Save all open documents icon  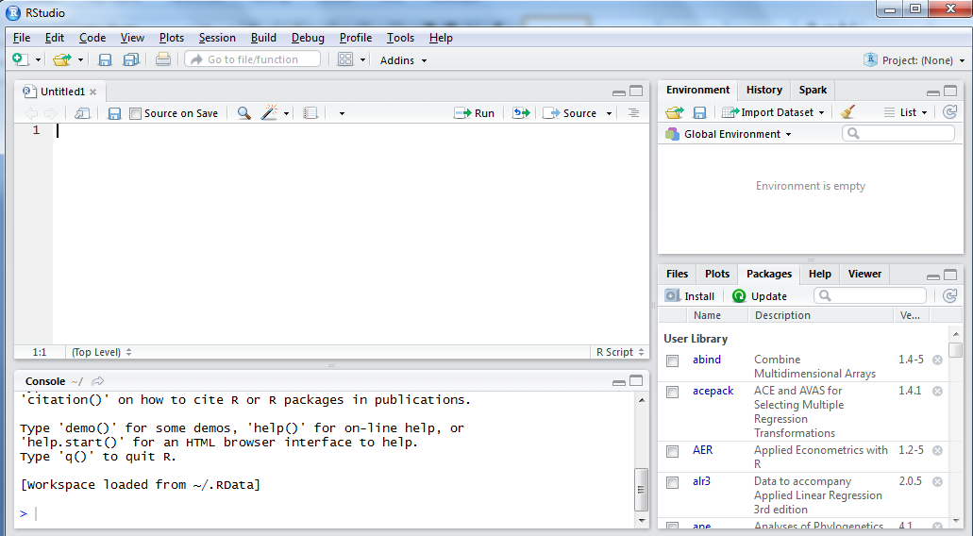131,59
